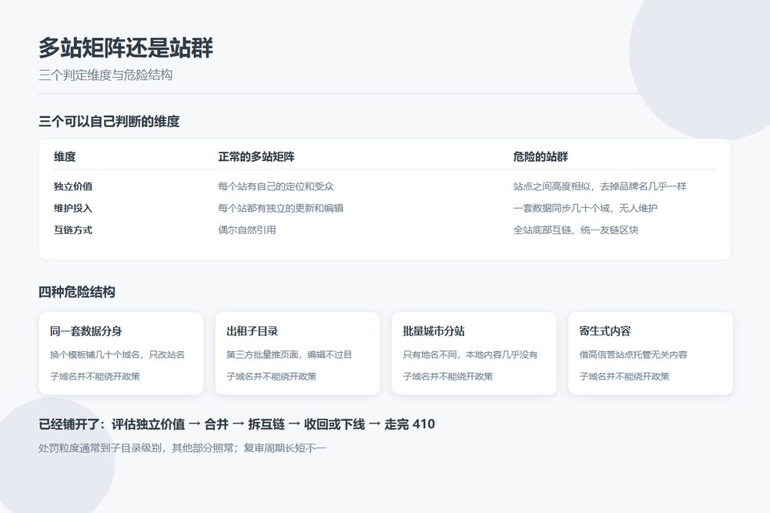Click the subtitle 三个判定维度与危险结构
770x513 pixels.
click(x=105, y=75)
